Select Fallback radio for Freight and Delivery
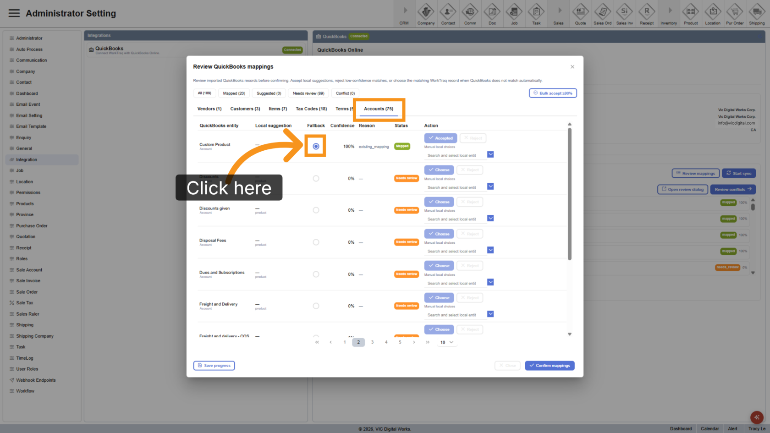 [x=316, y=306]
